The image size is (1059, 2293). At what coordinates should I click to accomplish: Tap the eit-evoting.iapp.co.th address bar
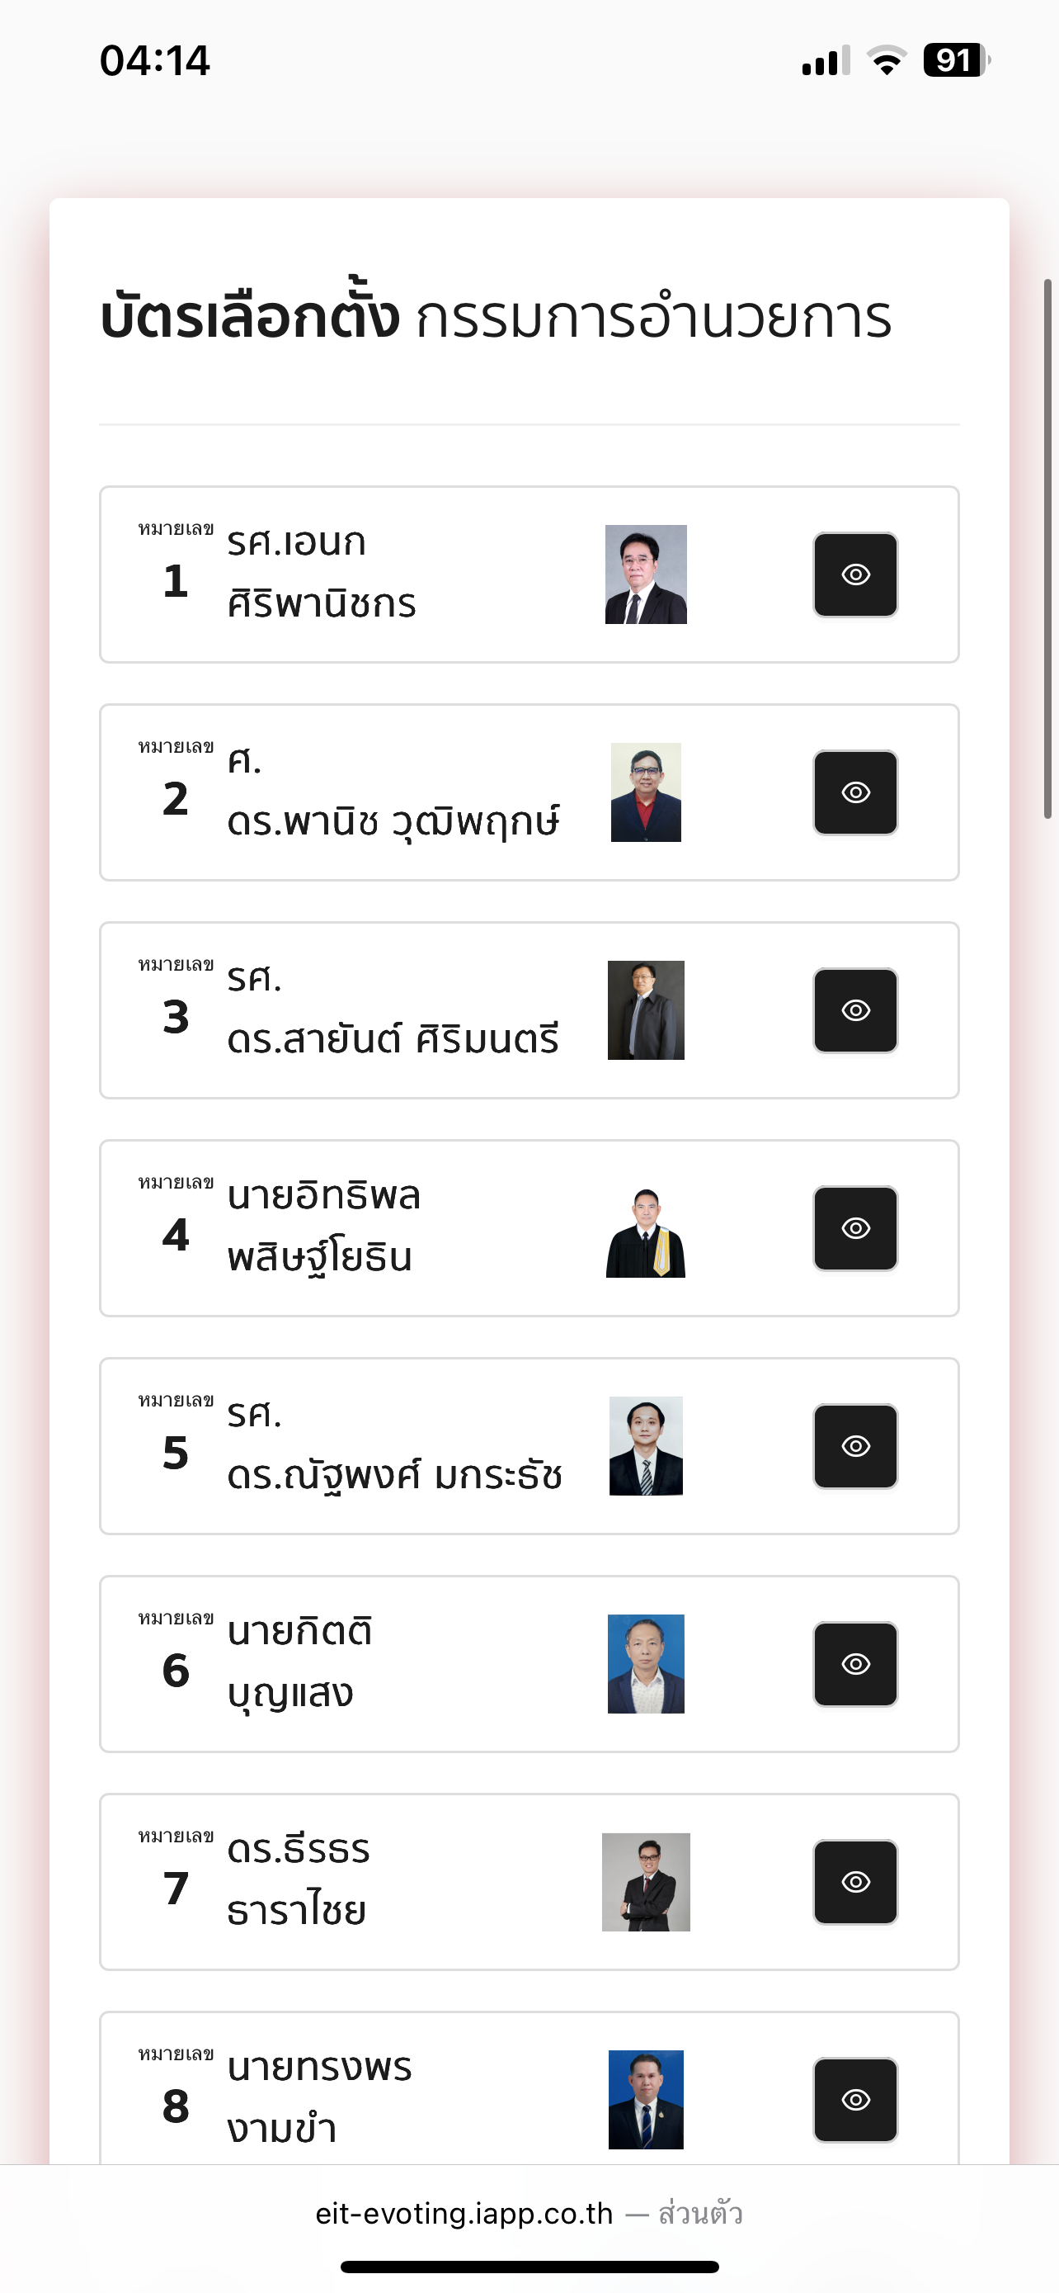529,2214
